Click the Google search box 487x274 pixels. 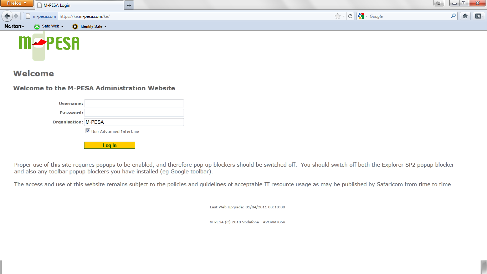pos(409,16)
